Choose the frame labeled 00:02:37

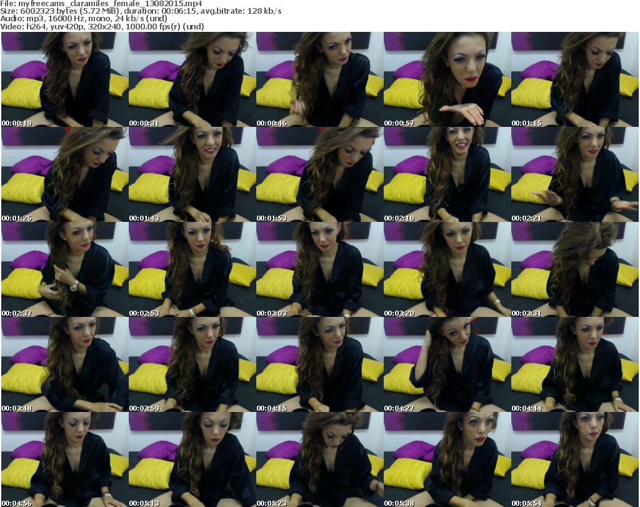(x=64, y=270)
